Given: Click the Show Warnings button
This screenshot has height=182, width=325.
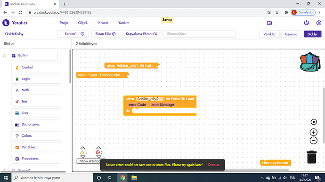Looking at the screenshot, I should pyautogui.click(x=89, y=161).
